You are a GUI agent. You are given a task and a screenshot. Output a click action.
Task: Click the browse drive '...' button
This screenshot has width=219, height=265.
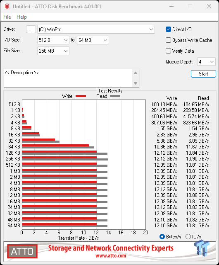(31, 29)
